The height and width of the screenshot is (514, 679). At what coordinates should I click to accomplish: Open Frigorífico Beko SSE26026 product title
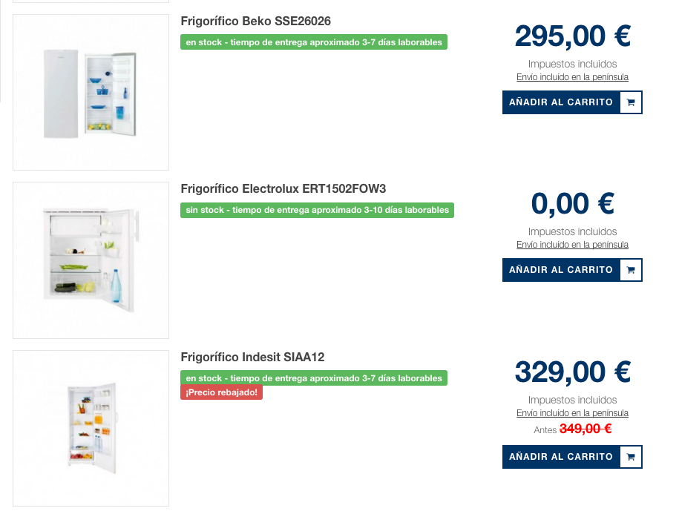click(x=255, y=21)
